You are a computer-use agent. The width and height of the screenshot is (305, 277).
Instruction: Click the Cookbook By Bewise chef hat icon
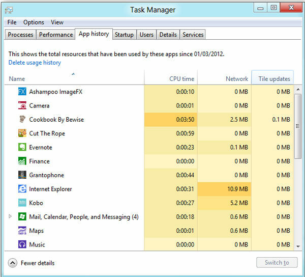tap(22, 119)
